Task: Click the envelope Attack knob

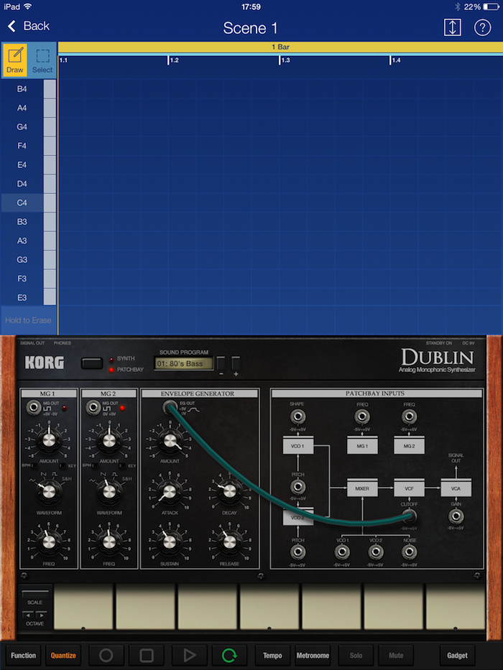Action: [x=170, y=492]
